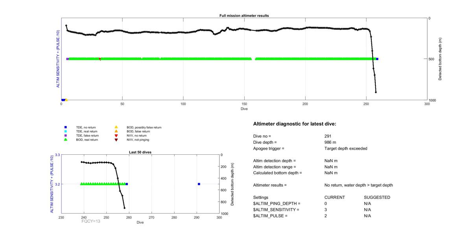
Task: Click the green triangle 'BOD, real return' legend marker
Action: click(x=66, y=139)
